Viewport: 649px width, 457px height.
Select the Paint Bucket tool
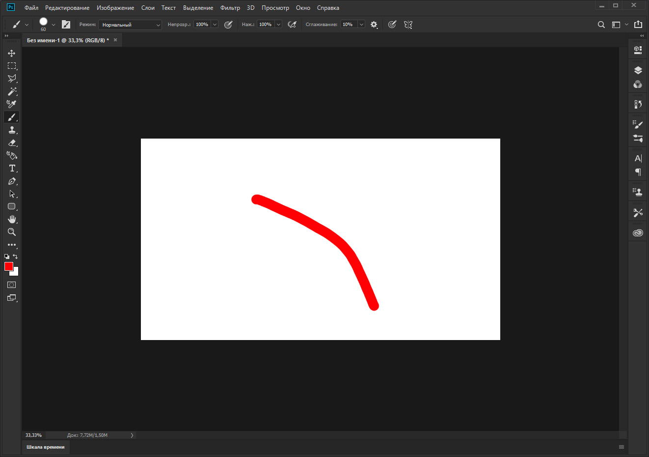click(12, 155)
